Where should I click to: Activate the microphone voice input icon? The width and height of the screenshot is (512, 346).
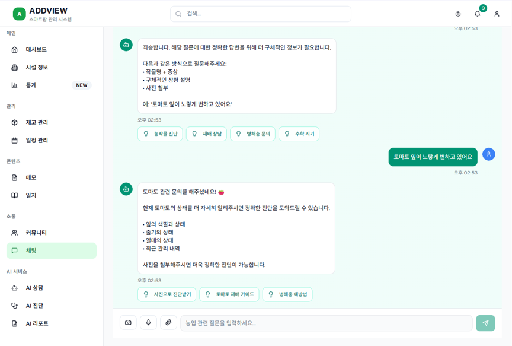148,323
